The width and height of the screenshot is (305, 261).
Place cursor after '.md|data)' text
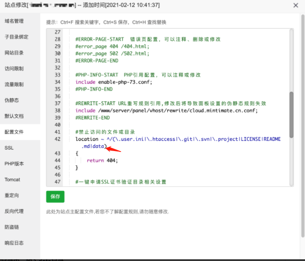click(107, 146)
